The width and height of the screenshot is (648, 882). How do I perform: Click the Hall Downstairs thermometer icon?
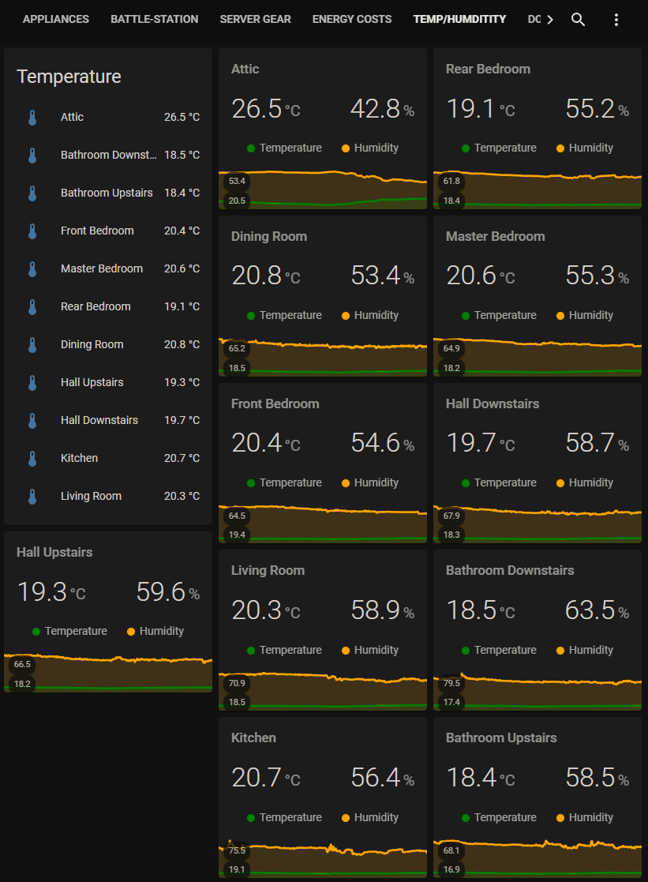pyautogui.click(x=32, y=420)
